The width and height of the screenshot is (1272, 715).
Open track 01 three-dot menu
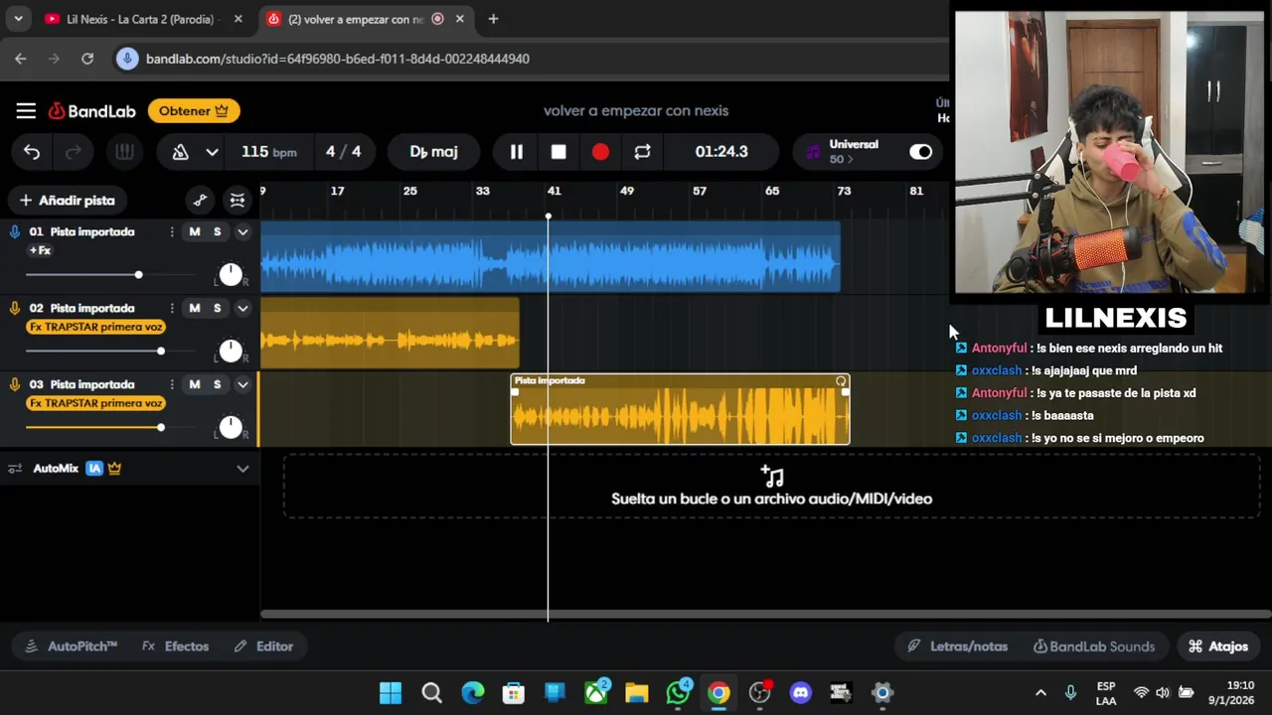[172, 231]
